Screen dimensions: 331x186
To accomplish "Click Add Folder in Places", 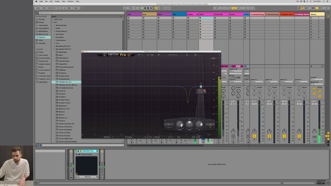I will click(x=43, y=82).
